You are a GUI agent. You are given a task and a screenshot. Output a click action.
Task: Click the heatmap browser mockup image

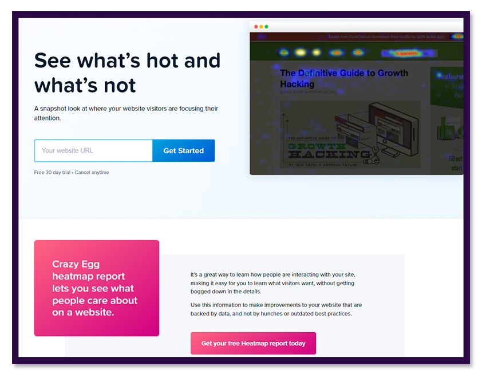pos(356,98)
